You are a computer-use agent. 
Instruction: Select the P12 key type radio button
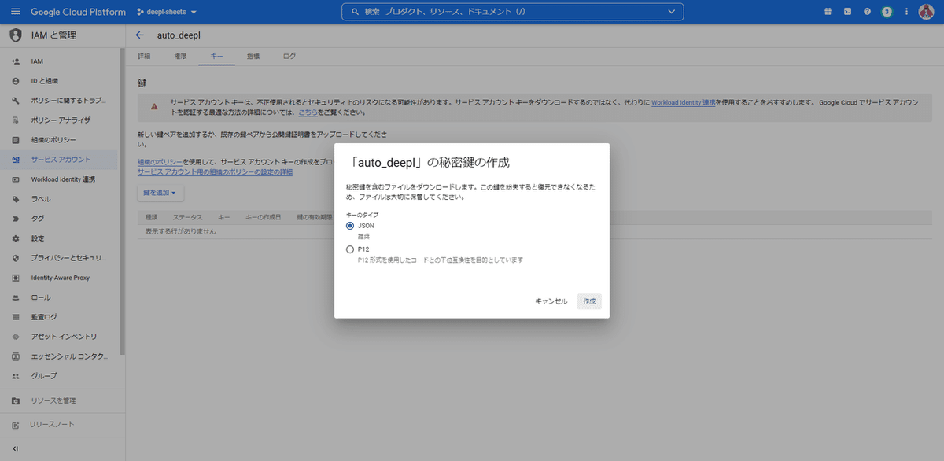[350, 249]
